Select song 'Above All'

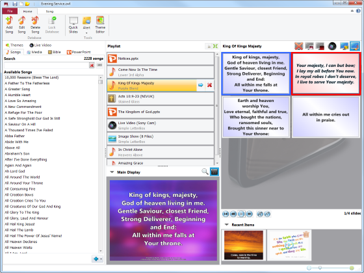12,148
